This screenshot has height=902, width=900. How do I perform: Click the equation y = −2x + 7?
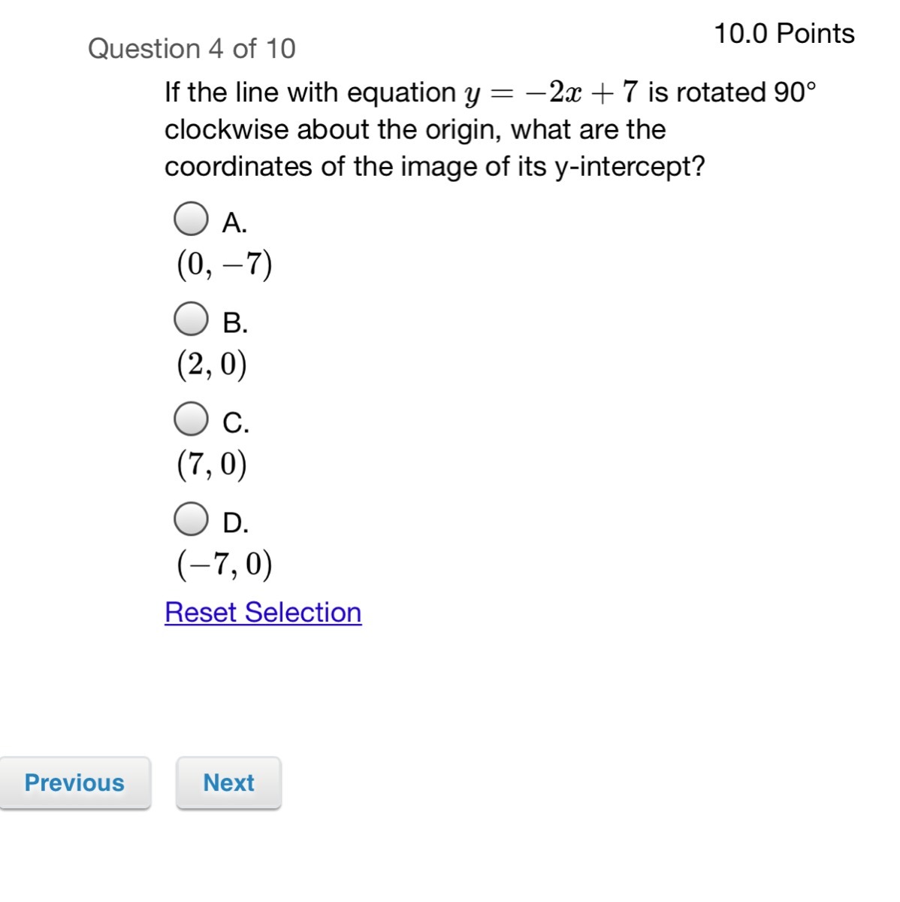pyautogui.click(x=551, y=93)
